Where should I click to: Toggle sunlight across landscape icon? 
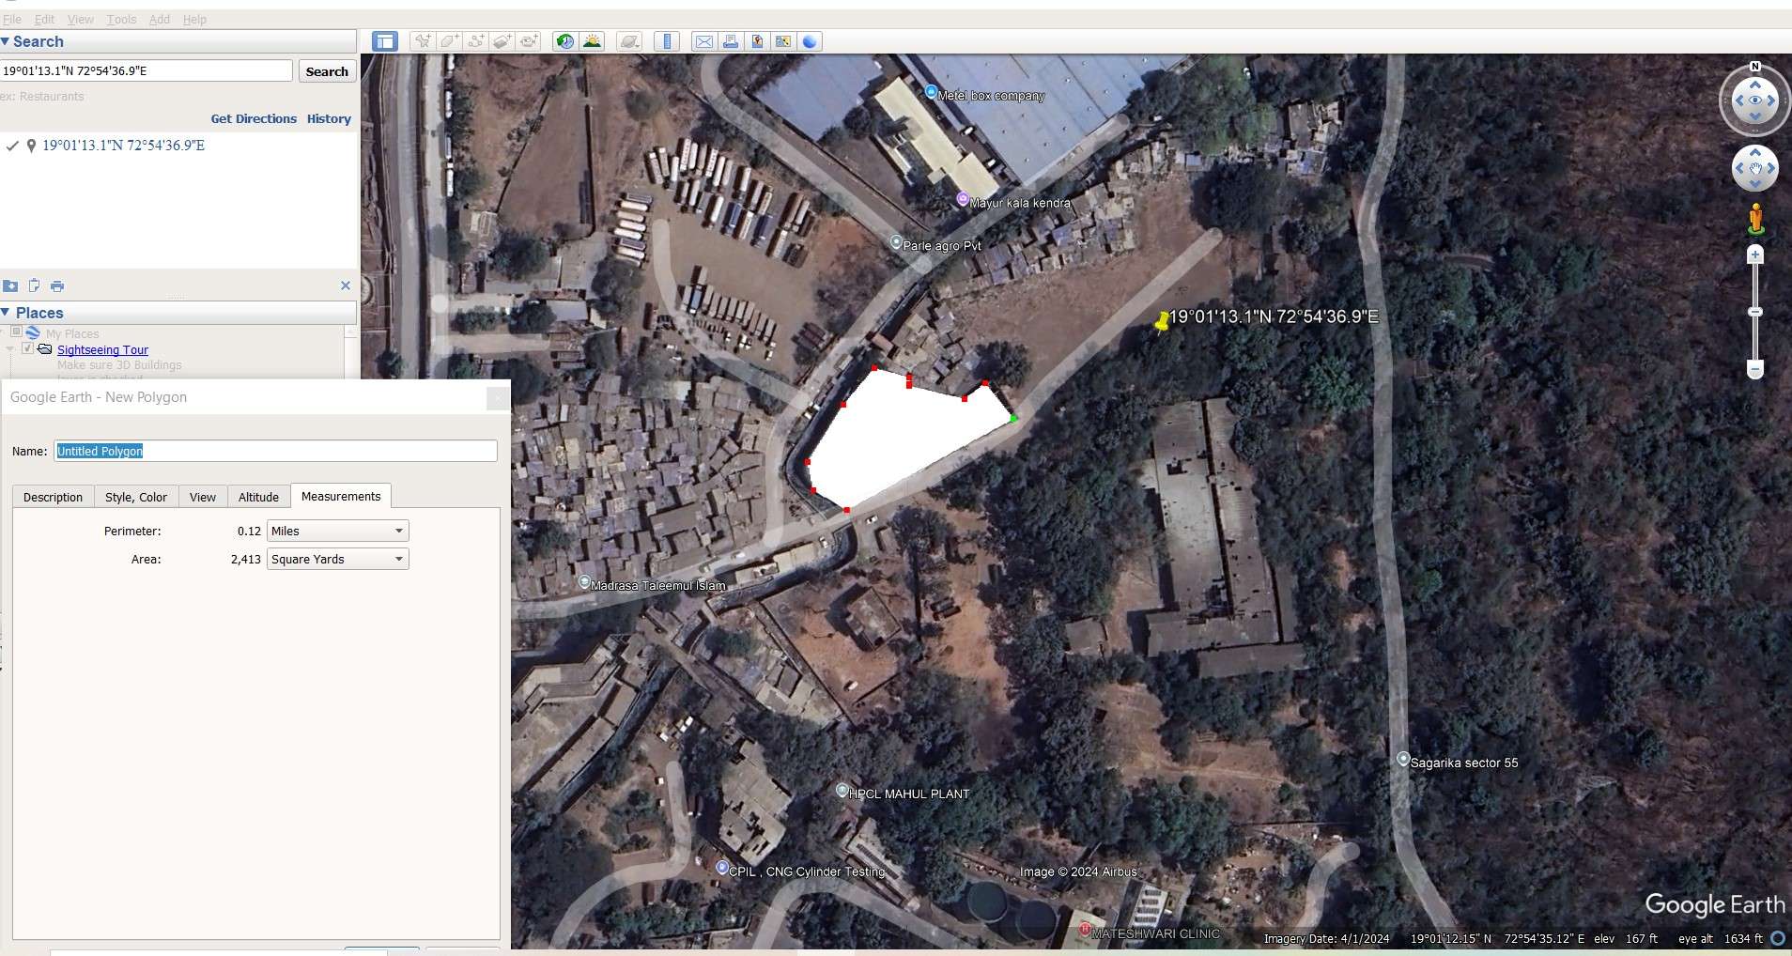point(592,41)
